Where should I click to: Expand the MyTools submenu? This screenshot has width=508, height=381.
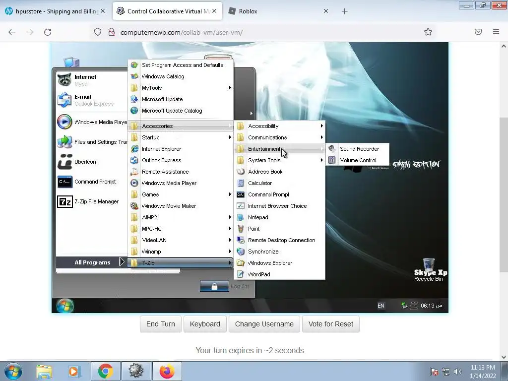click(x=181, y=88)
